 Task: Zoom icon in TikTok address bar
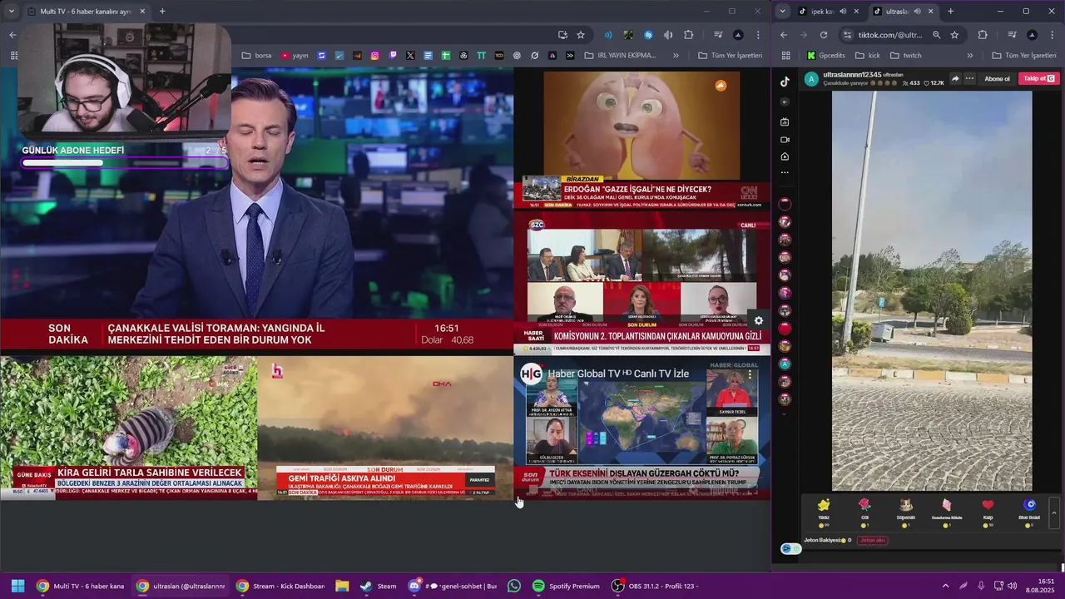[936, 35]
